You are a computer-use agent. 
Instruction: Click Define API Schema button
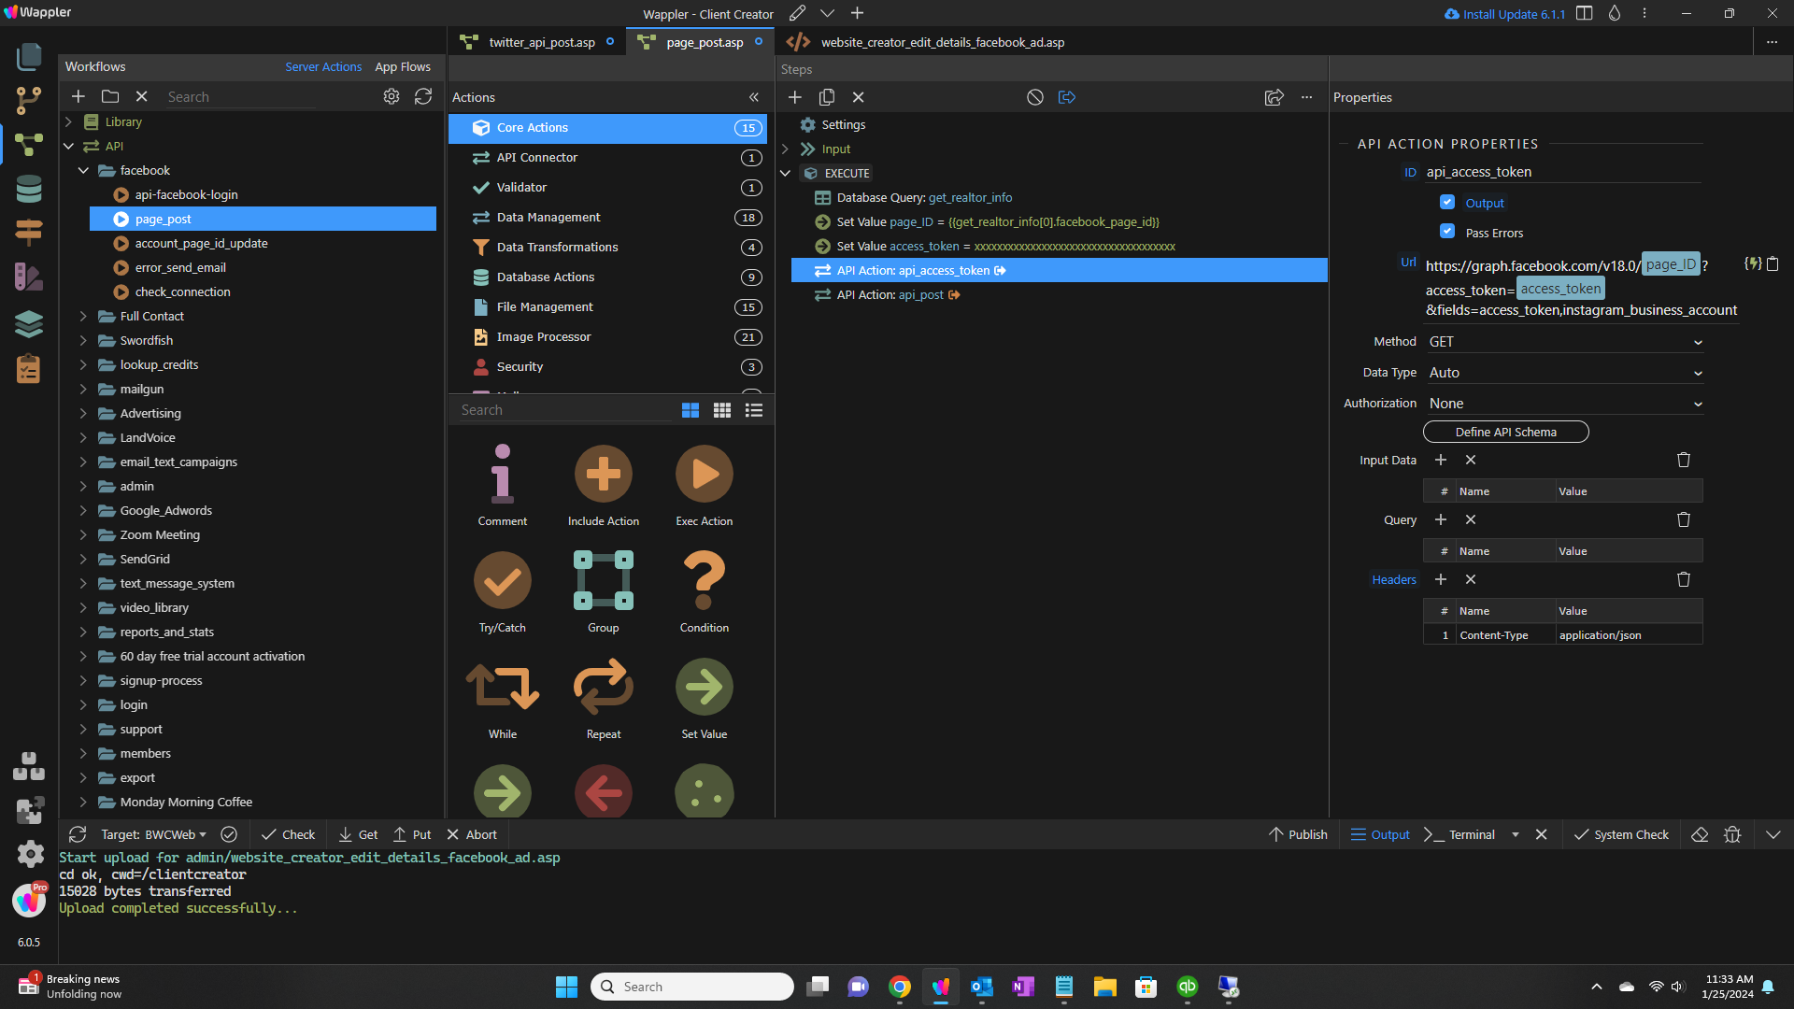click(1505, 432)
